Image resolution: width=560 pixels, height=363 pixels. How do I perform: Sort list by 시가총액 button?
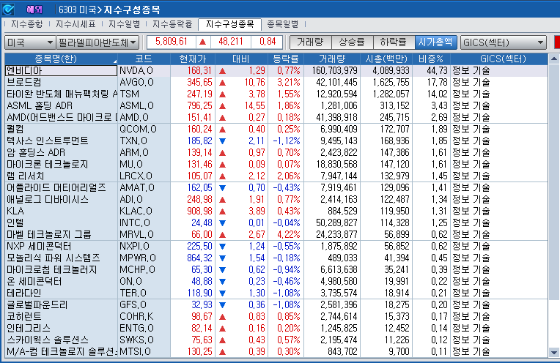435,42
